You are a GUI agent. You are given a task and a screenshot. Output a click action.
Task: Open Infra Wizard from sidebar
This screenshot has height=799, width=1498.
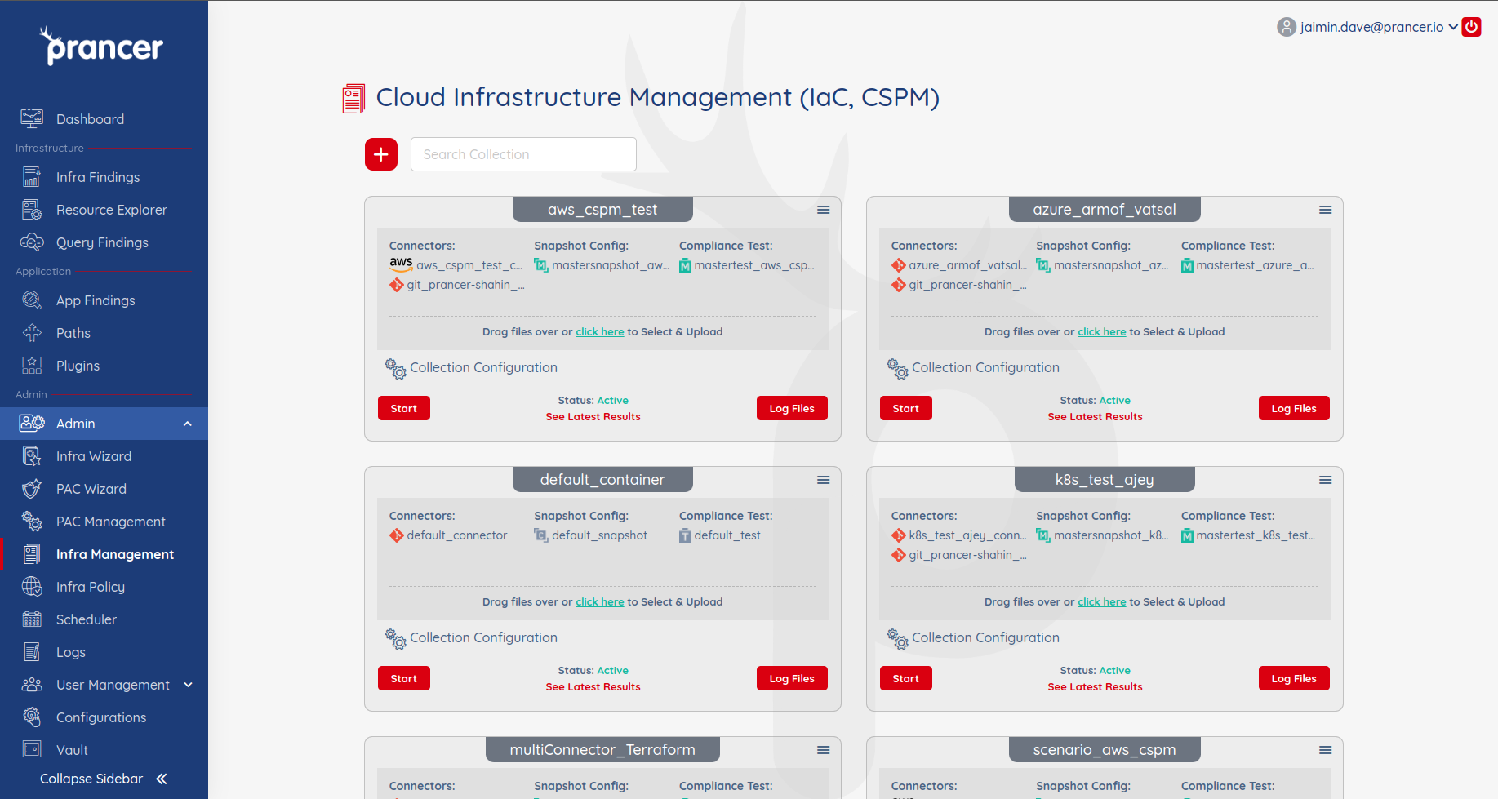[x=104, y=456]
